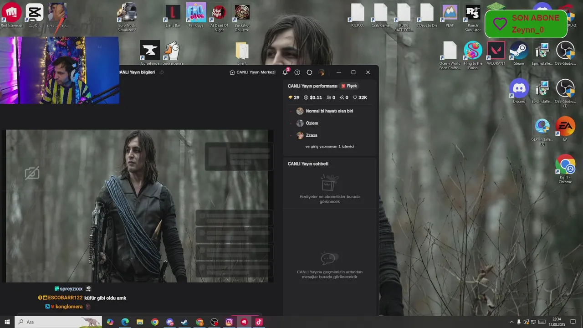Open Ocean World Eden Crafters shortcut

[x=450, y=55]
